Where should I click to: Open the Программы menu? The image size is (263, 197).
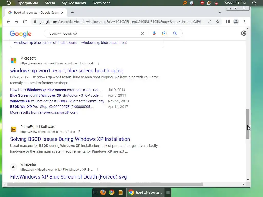tap(28, 3)
